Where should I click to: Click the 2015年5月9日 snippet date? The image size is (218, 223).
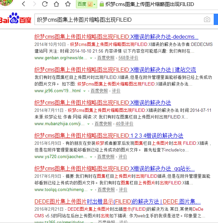[48, 143]
